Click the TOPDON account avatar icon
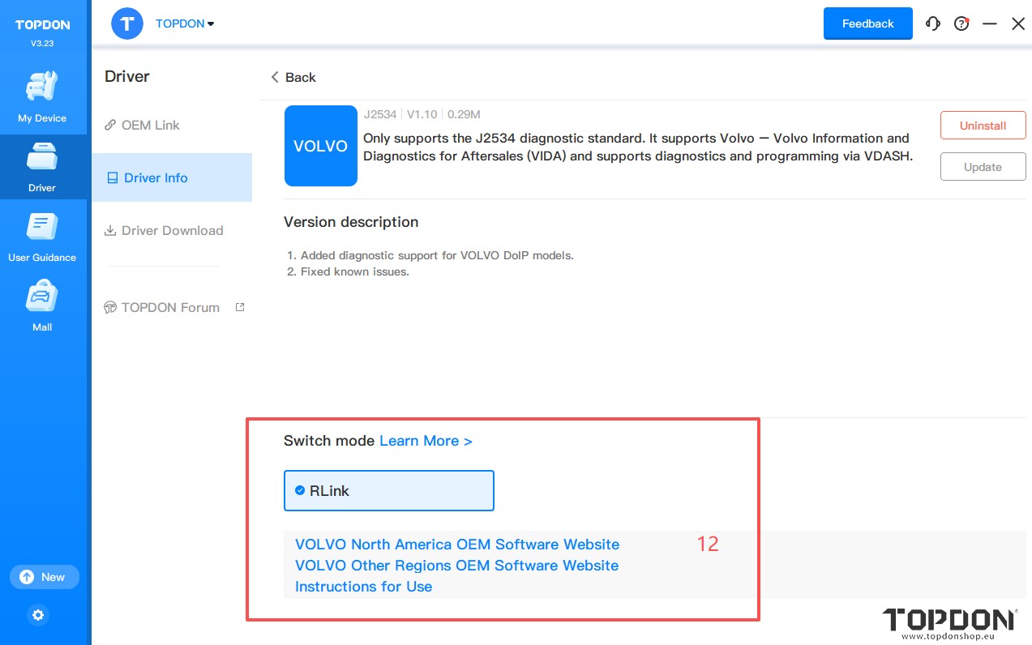Screen dimensions: 1032x645 (x=127, y=23)
